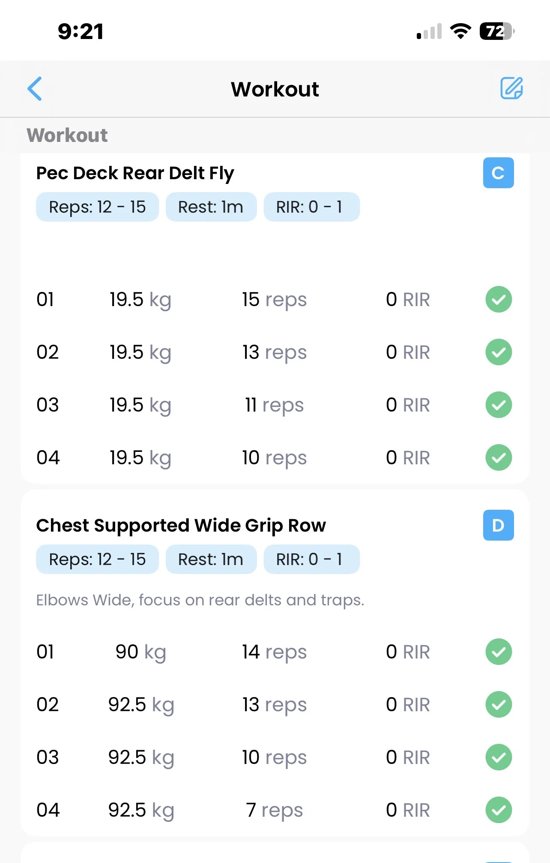Edit 0 RIR on Pec Deck set 02
550x863 pixels.
(407, 352)
